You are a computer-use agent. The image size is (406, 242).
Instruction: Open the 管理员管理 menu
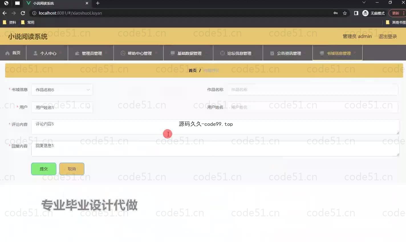pyautogui.click(x=91, y=53)
